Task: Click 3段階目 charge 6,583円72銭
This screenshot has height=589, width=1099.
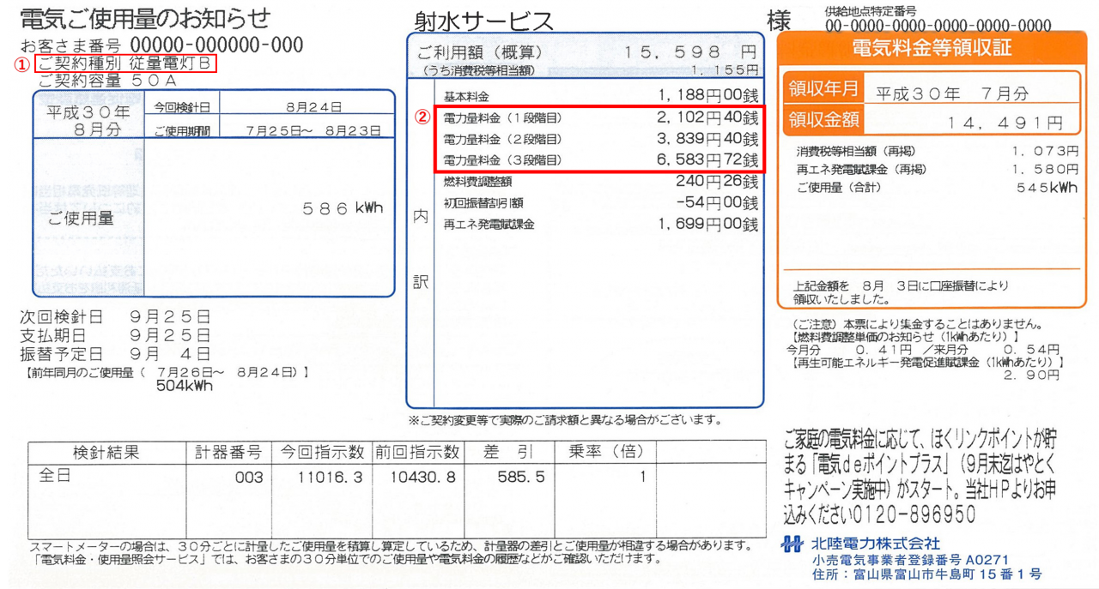Action: point(707,160)
